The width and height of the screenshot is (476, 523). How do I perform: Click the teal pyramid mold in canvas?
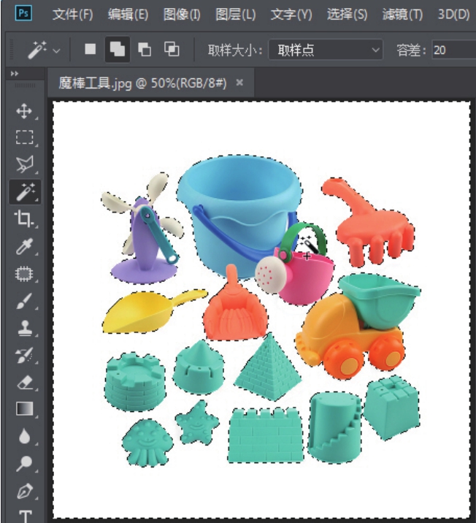tap(269, 367)
